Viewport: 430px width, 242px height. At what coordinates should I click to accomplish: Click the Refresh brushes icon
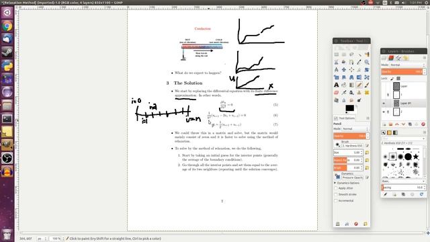coord(421,194)
